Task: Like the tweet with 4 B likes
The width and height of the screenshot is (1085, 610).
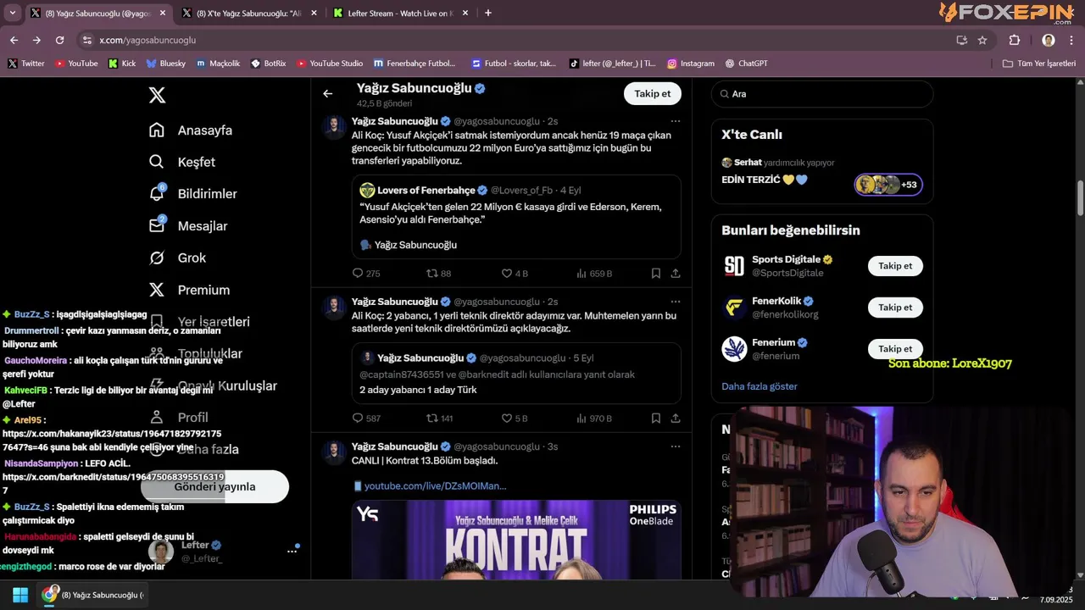Action: click(507, 274)
